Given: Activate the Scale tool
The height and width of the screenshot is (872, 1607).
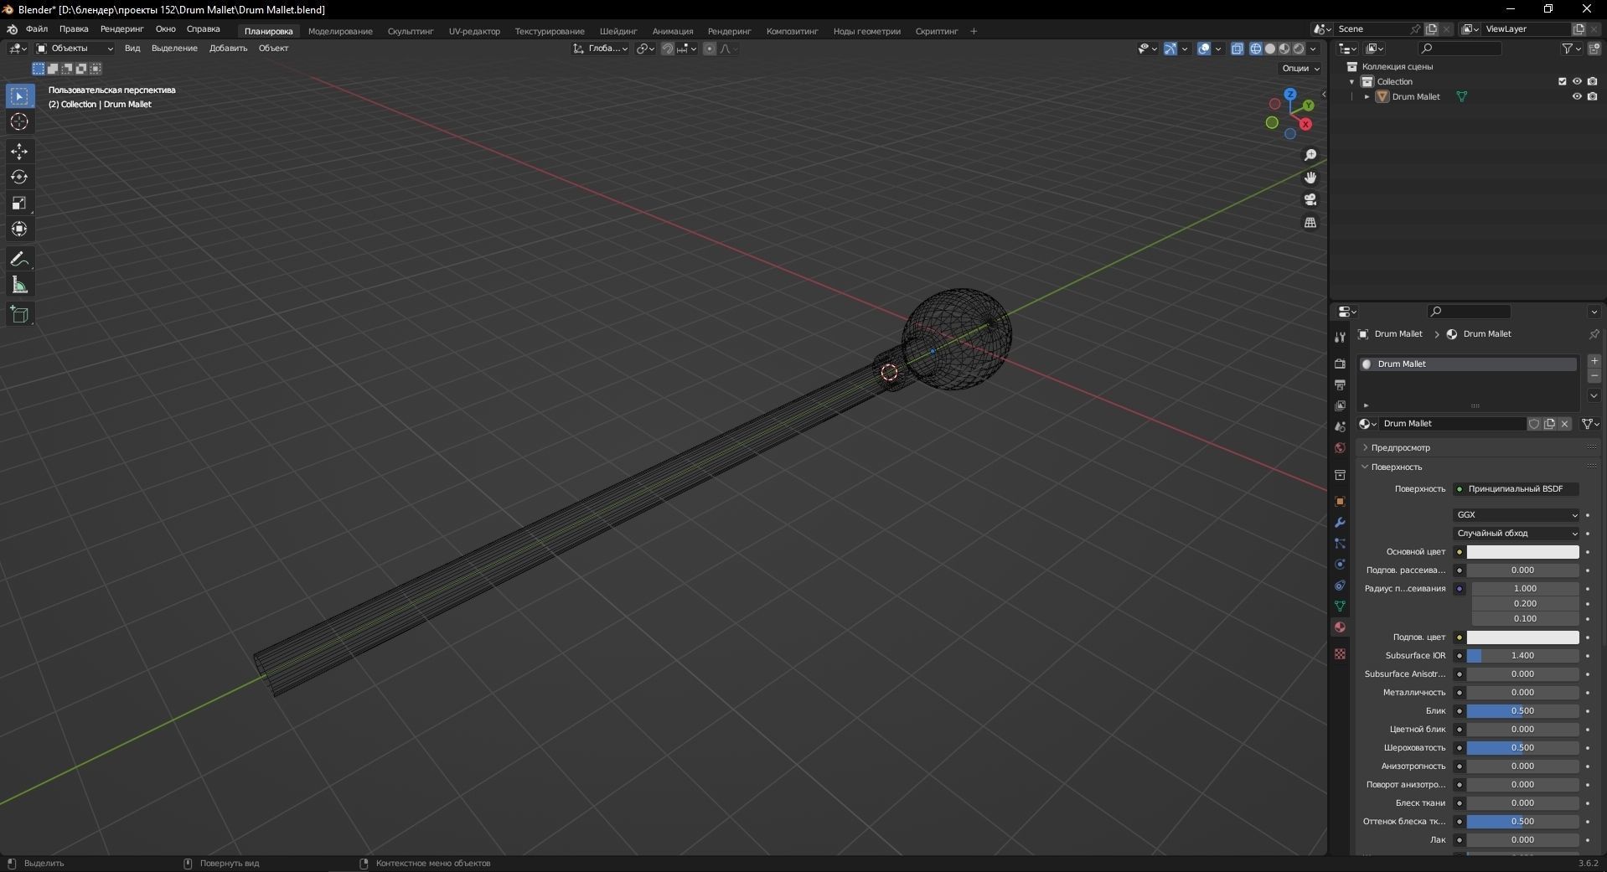Looking at the screenshot, I should click(x=19, y=204).
